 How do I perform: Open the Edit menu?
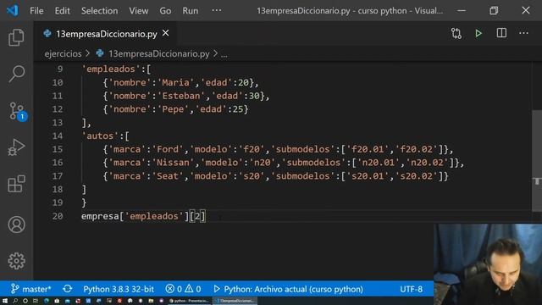[62, 11]
